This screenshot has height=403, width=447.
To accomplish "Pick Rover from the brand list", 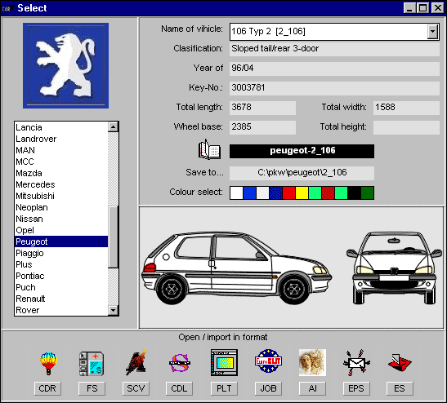I will tap(61, 310).
